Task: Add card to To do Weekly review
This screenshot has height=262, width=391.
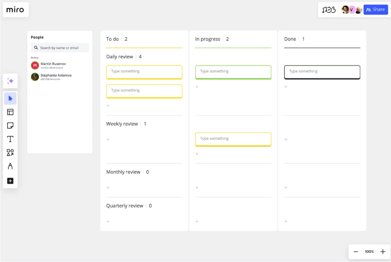Action: (x=108, y=139)
